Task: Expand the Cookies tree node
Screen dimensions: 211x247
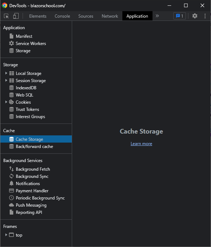Action: 6,102
